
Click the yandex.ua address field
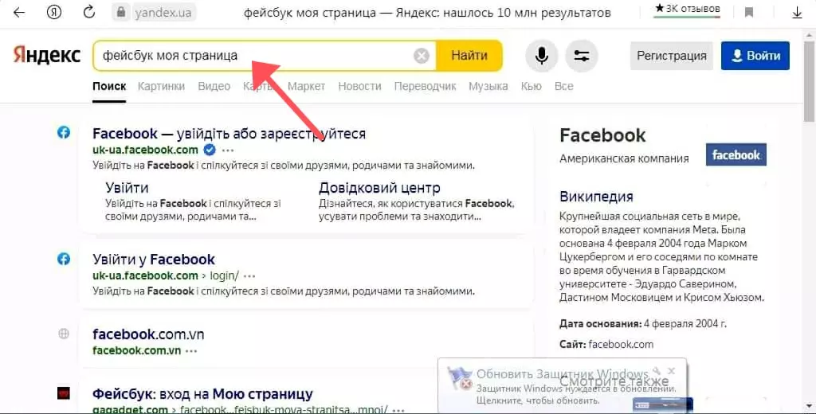(163, 13)
